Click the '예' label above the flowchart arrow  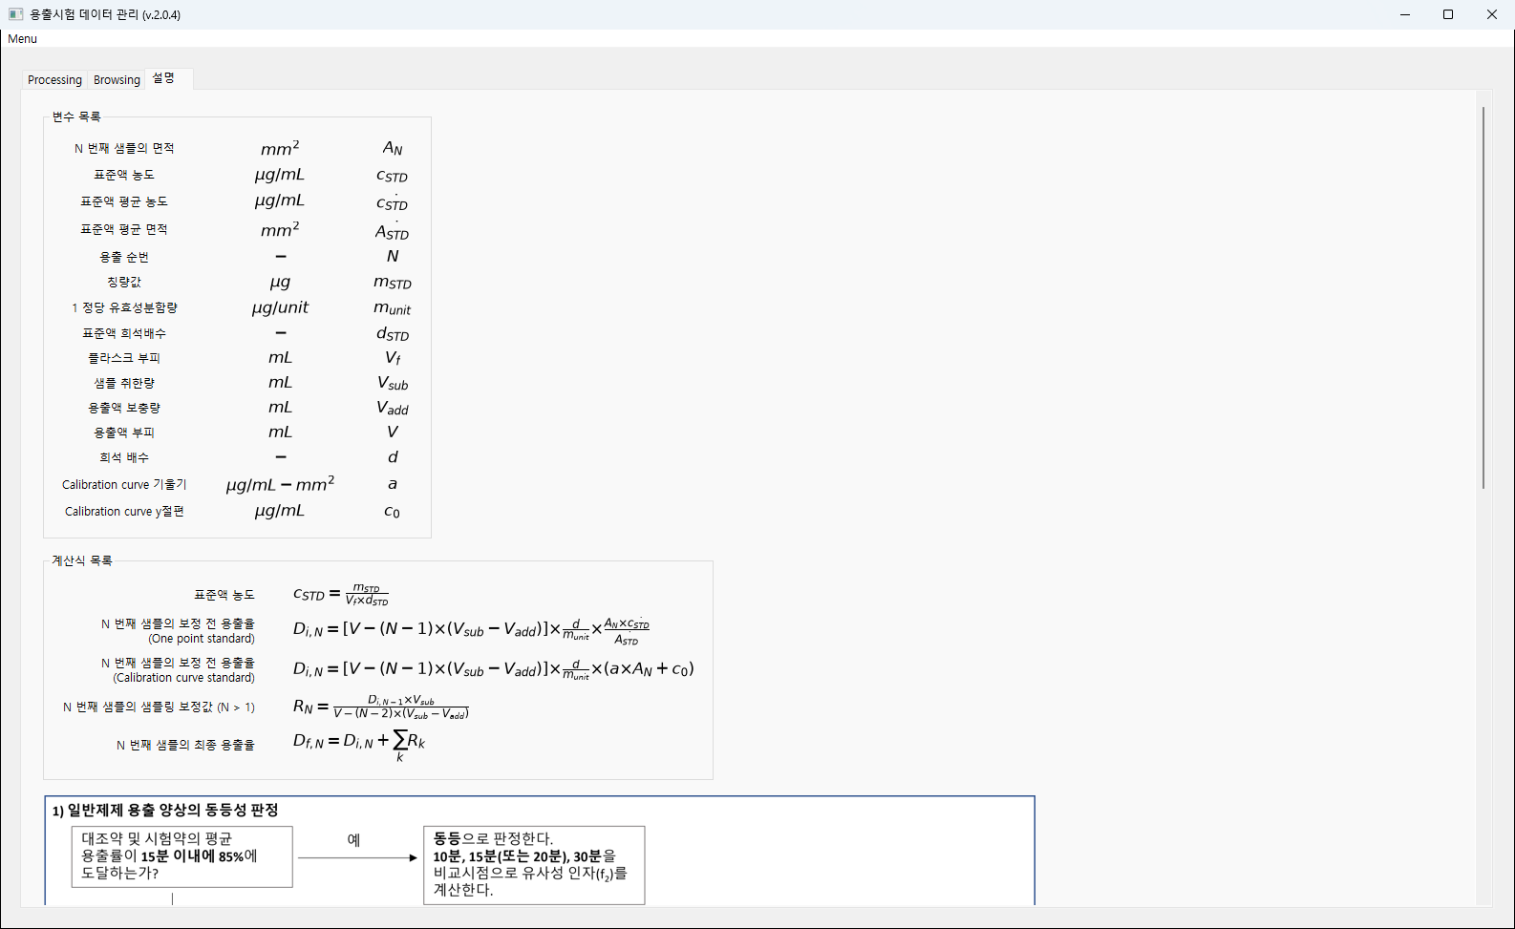pyautogui.click(x=353, y=840)
